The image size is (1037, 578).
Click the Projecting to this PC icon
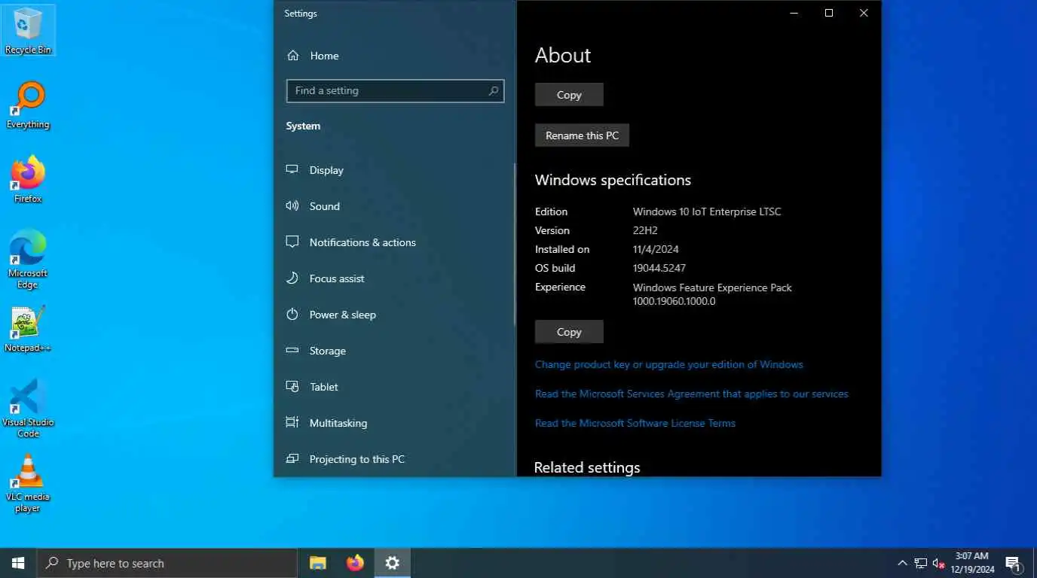(x=292, y=459)
